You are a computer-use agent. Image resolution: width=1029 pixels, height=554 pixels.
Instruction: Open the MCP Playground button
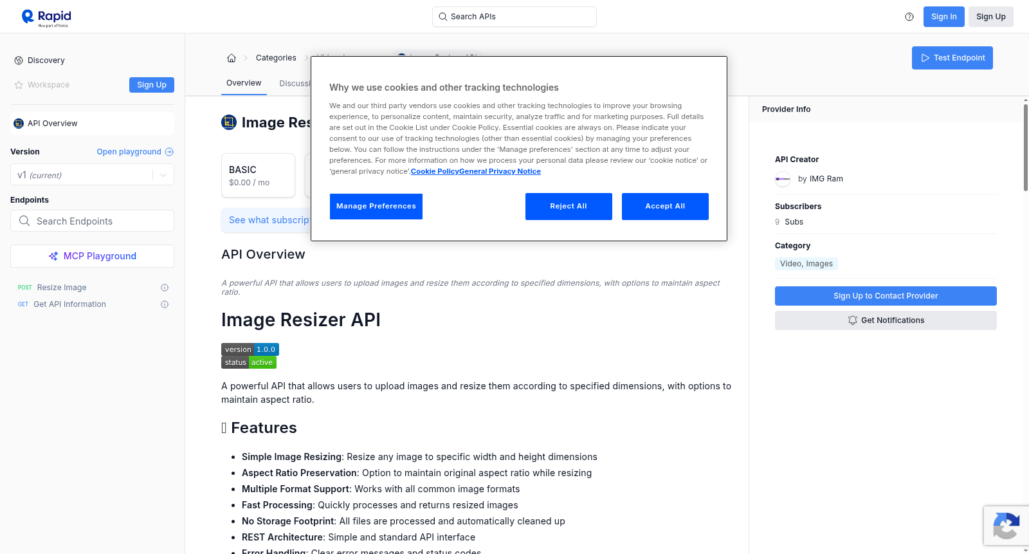(x=92, y=256)
